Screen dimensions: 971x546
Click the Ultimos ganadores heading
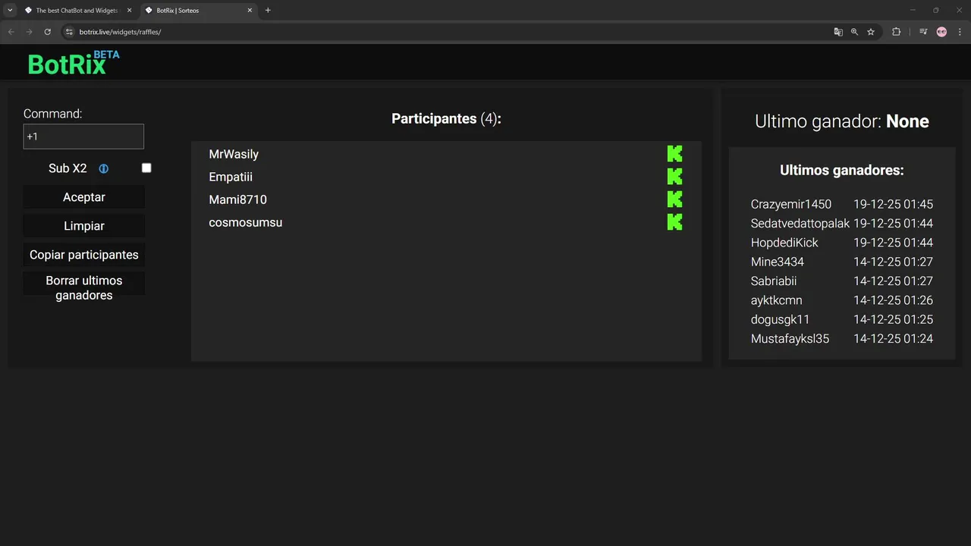[x=842, y=170]
